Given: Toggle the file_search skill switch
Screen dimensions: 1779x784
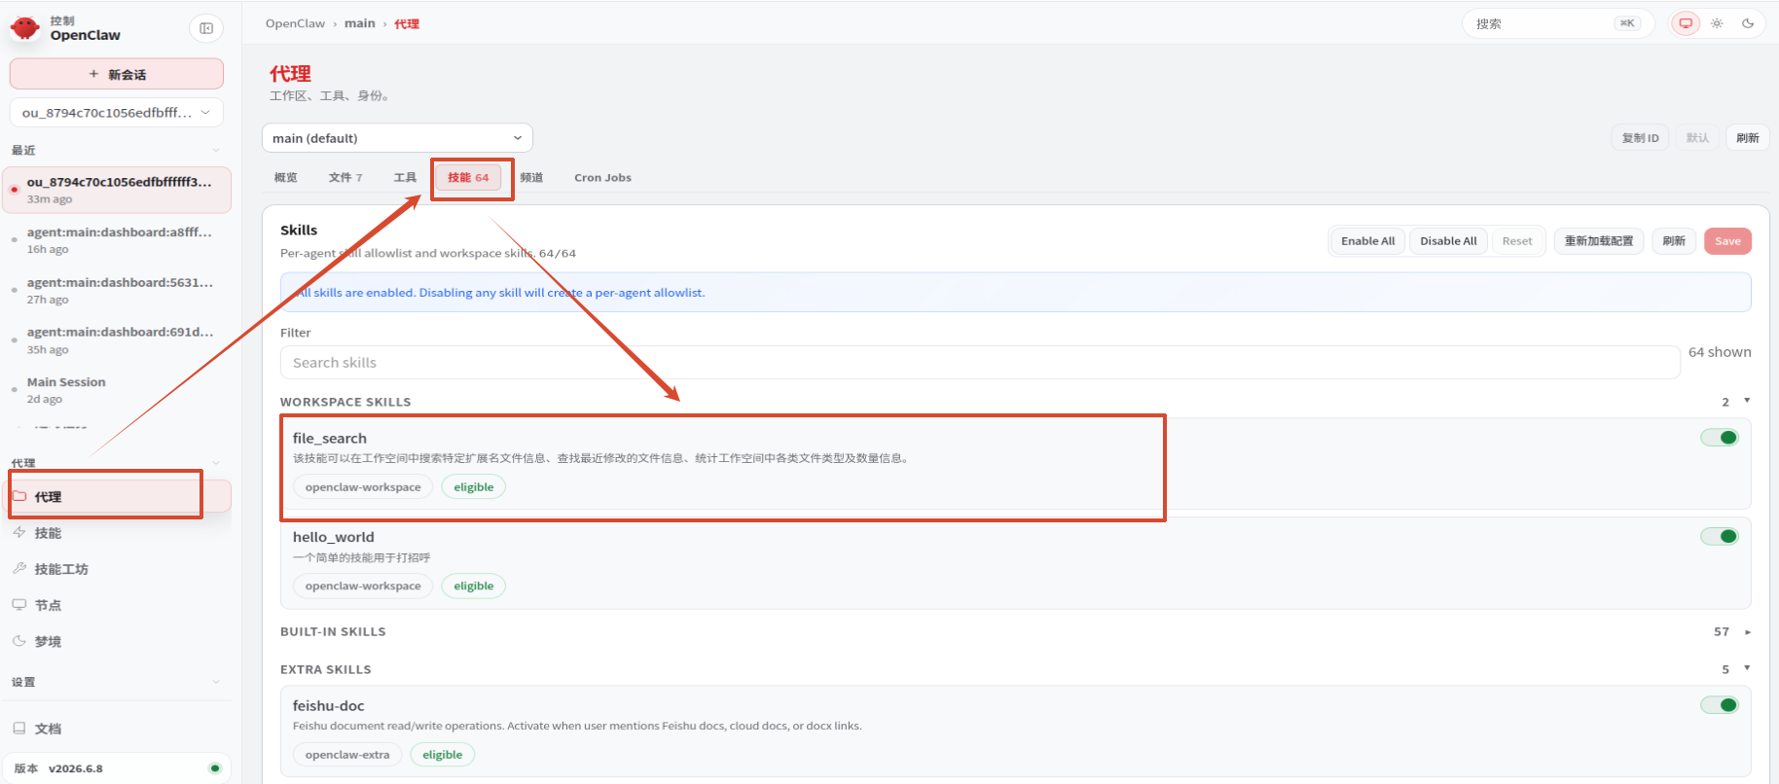Looking at the screenshot, I should (x=1720, y=438).
